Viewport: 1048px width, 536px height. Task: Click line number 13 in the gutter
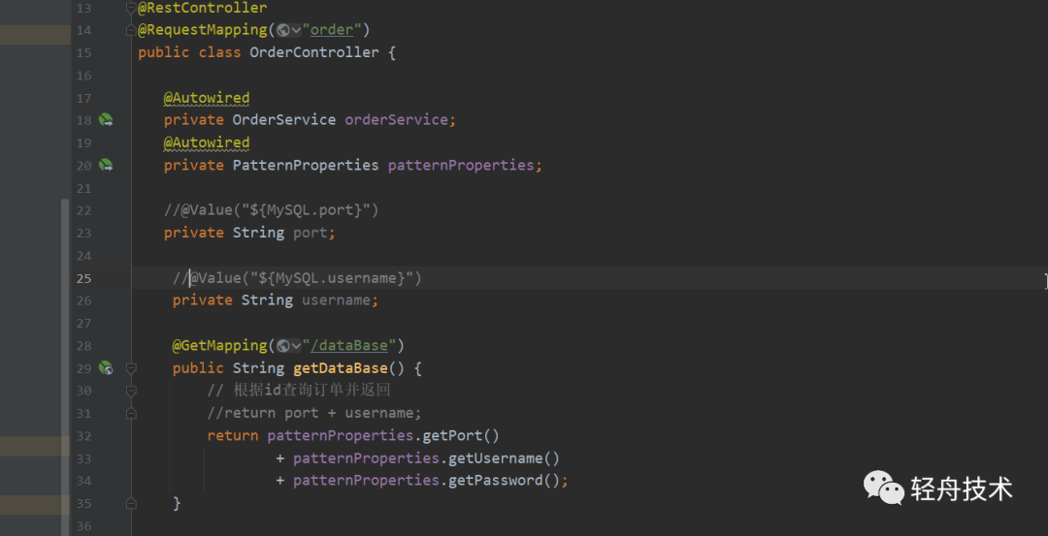83,8
